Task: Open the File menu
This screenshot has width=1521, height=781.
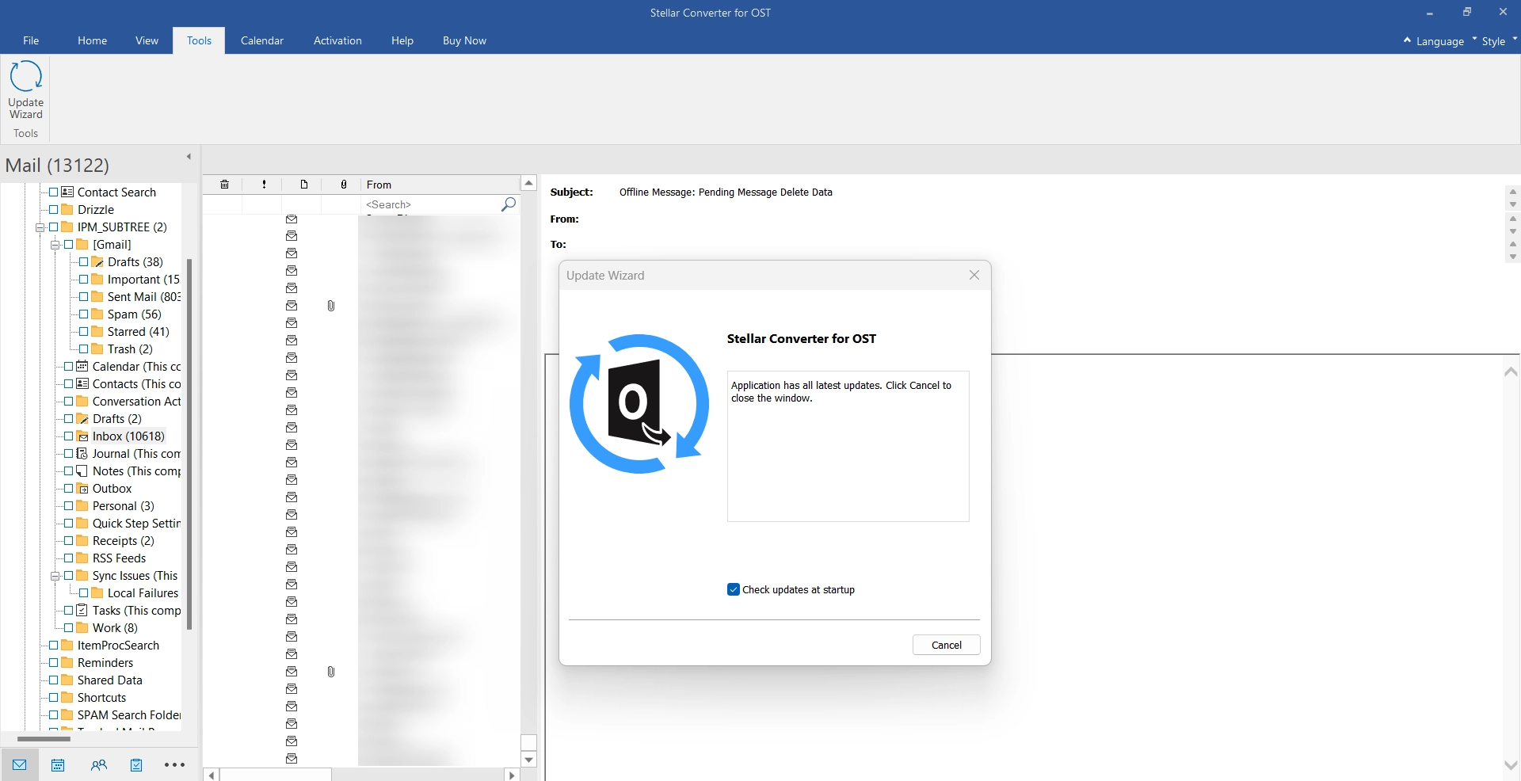Action: (31, 40)
